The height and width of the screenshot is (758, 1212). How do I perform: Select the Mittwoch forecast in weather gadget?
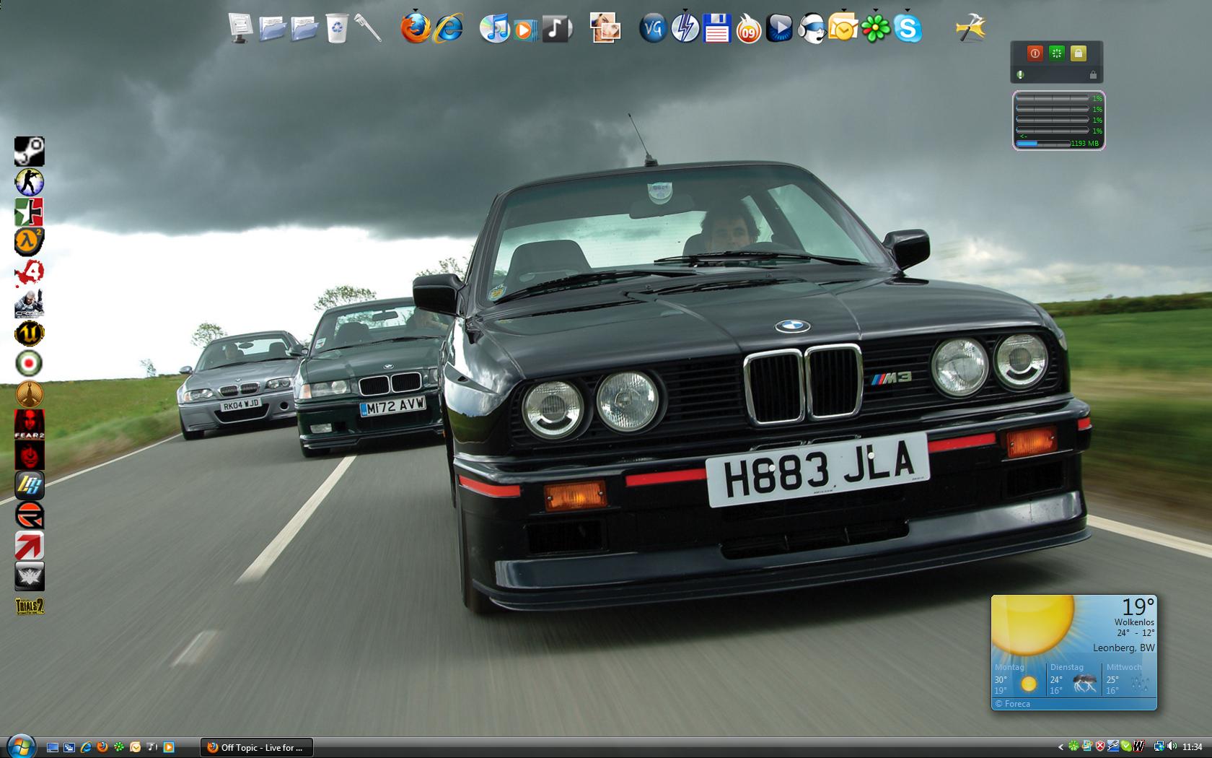coord(1129,679)
